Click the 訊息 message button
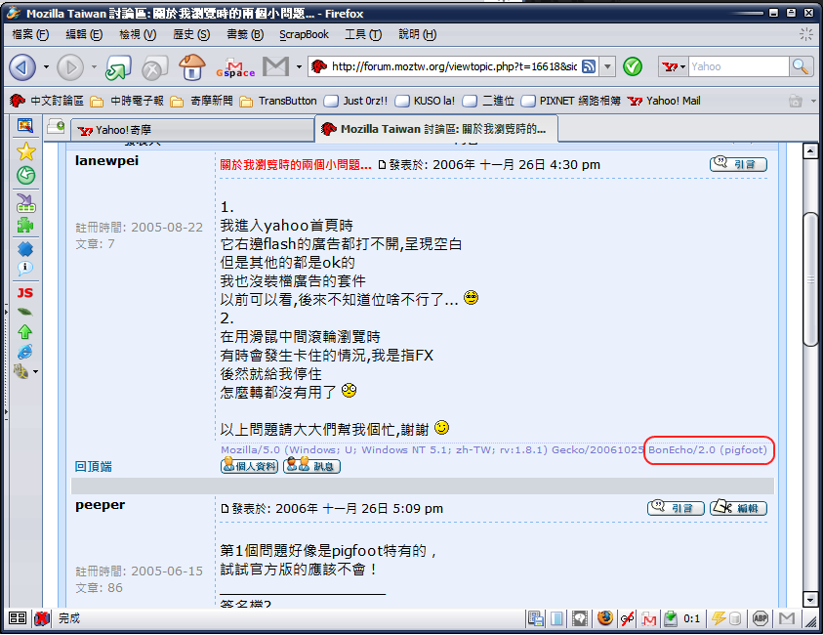The height and width of the screenshot is (635, 823). (x=311, y=466)
